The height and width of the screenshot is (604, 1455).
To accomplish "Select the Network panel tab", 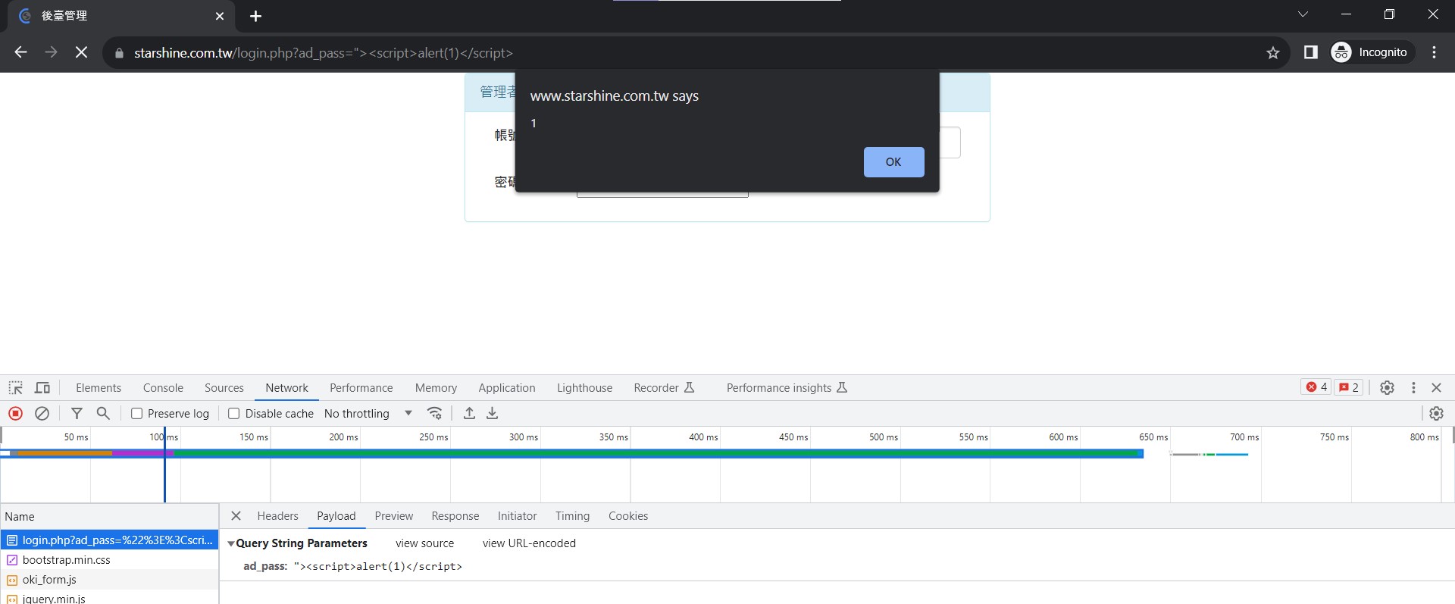I will (x=286, y=388).
